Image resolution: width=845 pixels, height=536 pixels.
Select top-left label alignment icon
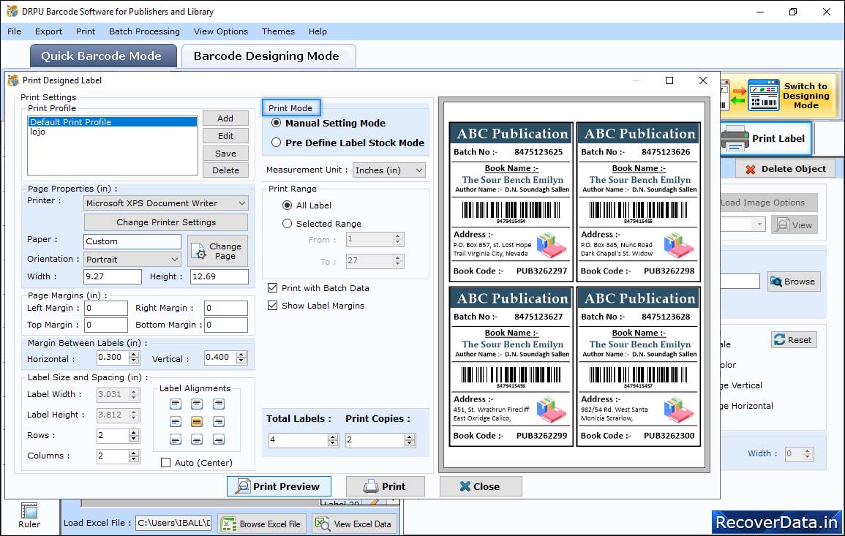tap(176, 404)
